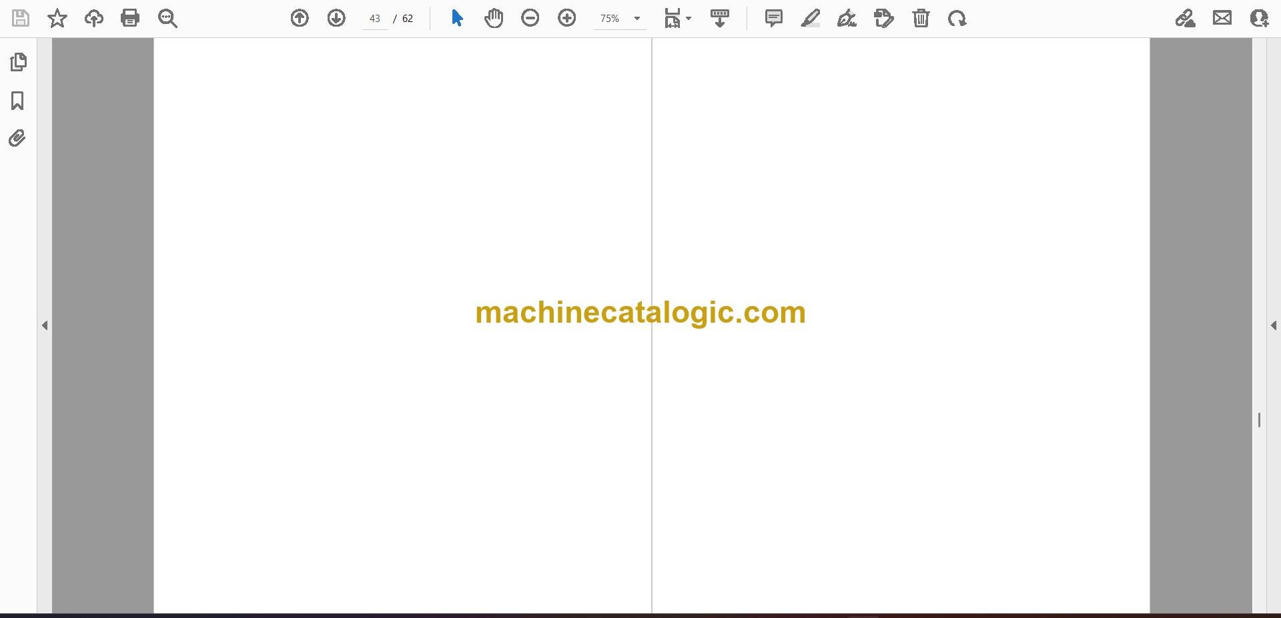This screenshot has width=1281, height=618.
Task: Open the find text search tool
Action: pos(167,18)
